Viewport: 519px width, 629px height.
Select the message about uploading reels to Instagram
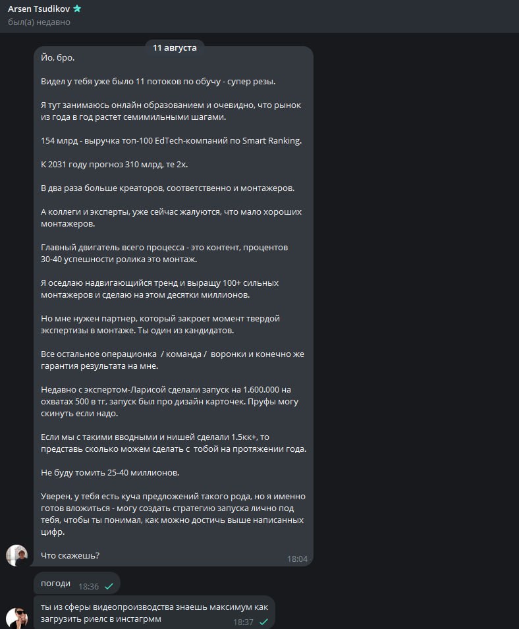click(154, 613)
